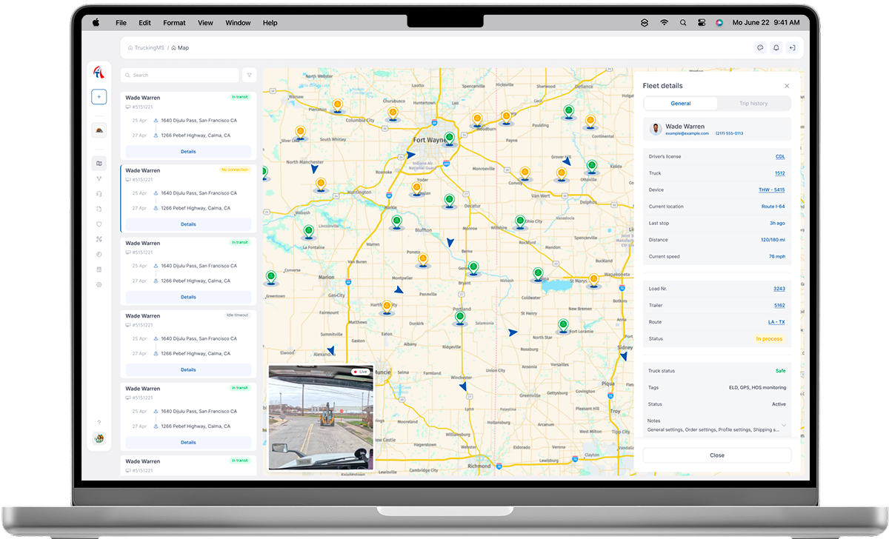This screenshot has height=539, width=889.
Task: Click the plus add button in sidebar
Action: [99, 97]
